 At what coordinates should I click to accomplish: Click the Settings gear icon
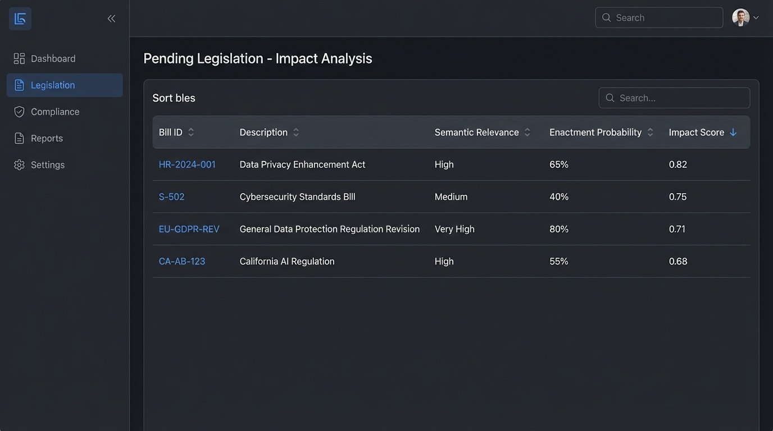(19, 165)
